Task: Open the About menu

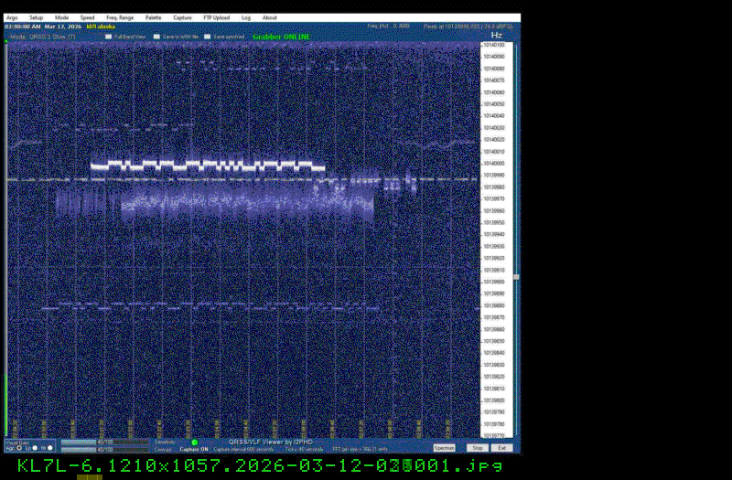Action: (270, 17)
